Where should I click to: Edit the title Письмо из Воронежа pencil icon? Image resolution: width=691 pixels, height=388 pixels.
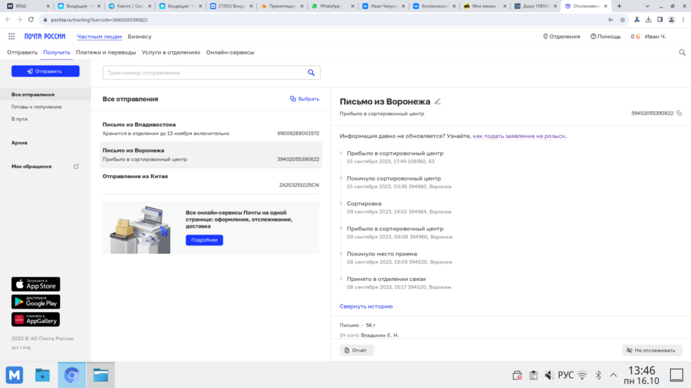point(437,101)
